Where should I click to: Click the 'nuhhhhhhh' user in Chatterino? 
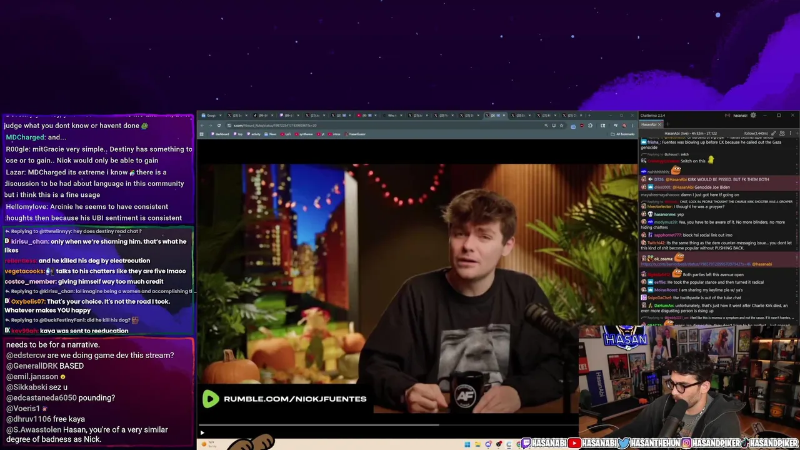click(x=659, y=172)
